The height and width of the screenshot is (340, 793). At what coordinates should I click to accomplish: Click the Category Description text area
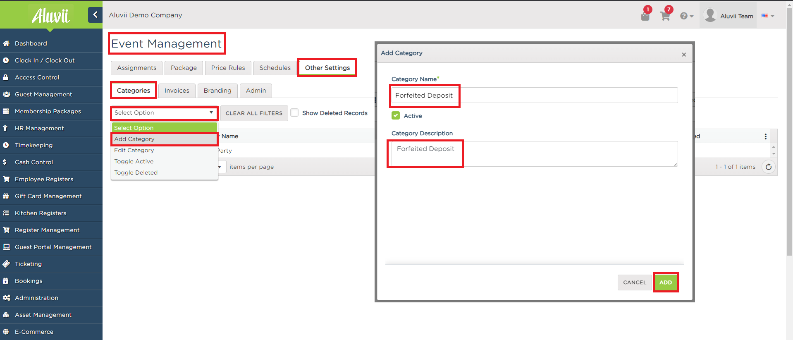point(535,154)
